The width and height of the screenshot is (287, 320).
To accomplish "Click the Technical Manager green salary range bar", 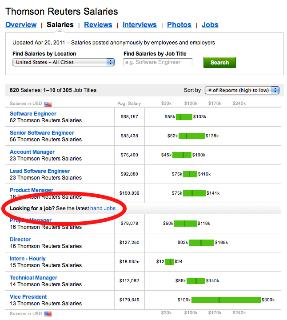I will pos(196,281).
